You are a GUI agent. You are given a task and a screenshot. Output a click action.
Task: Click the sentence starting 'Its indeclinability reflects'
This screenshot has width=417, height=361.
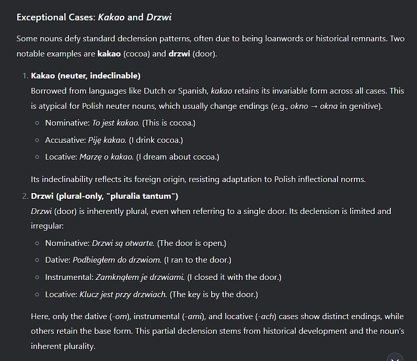click(198, 179)
